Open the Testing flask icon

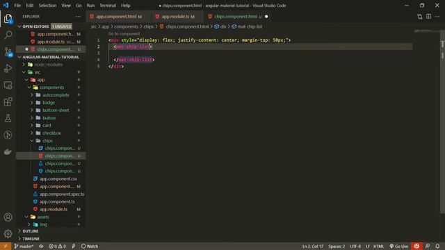[x=8, y=118]
